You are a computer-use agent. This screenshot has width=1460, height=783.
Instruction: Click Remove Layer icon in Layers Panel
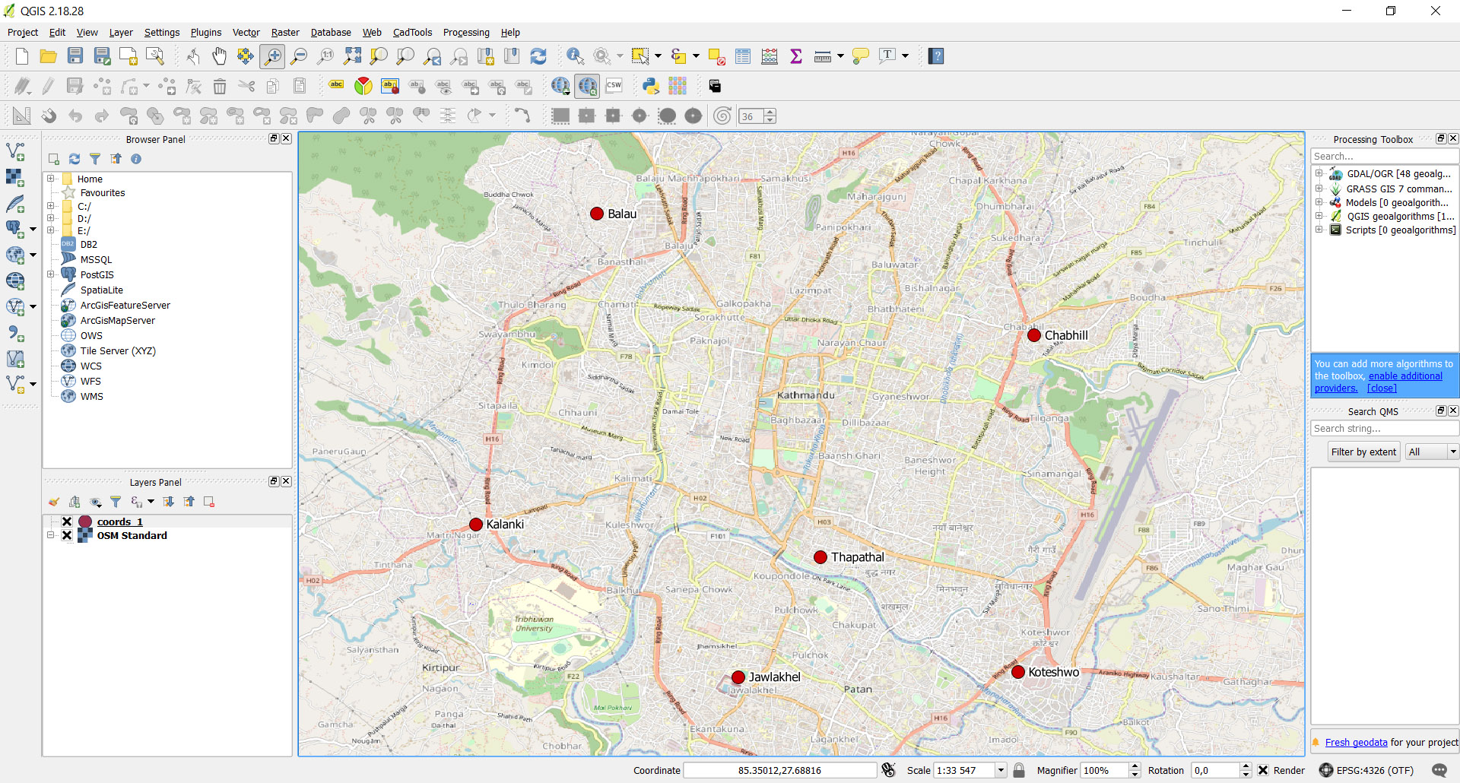point(209,502)
